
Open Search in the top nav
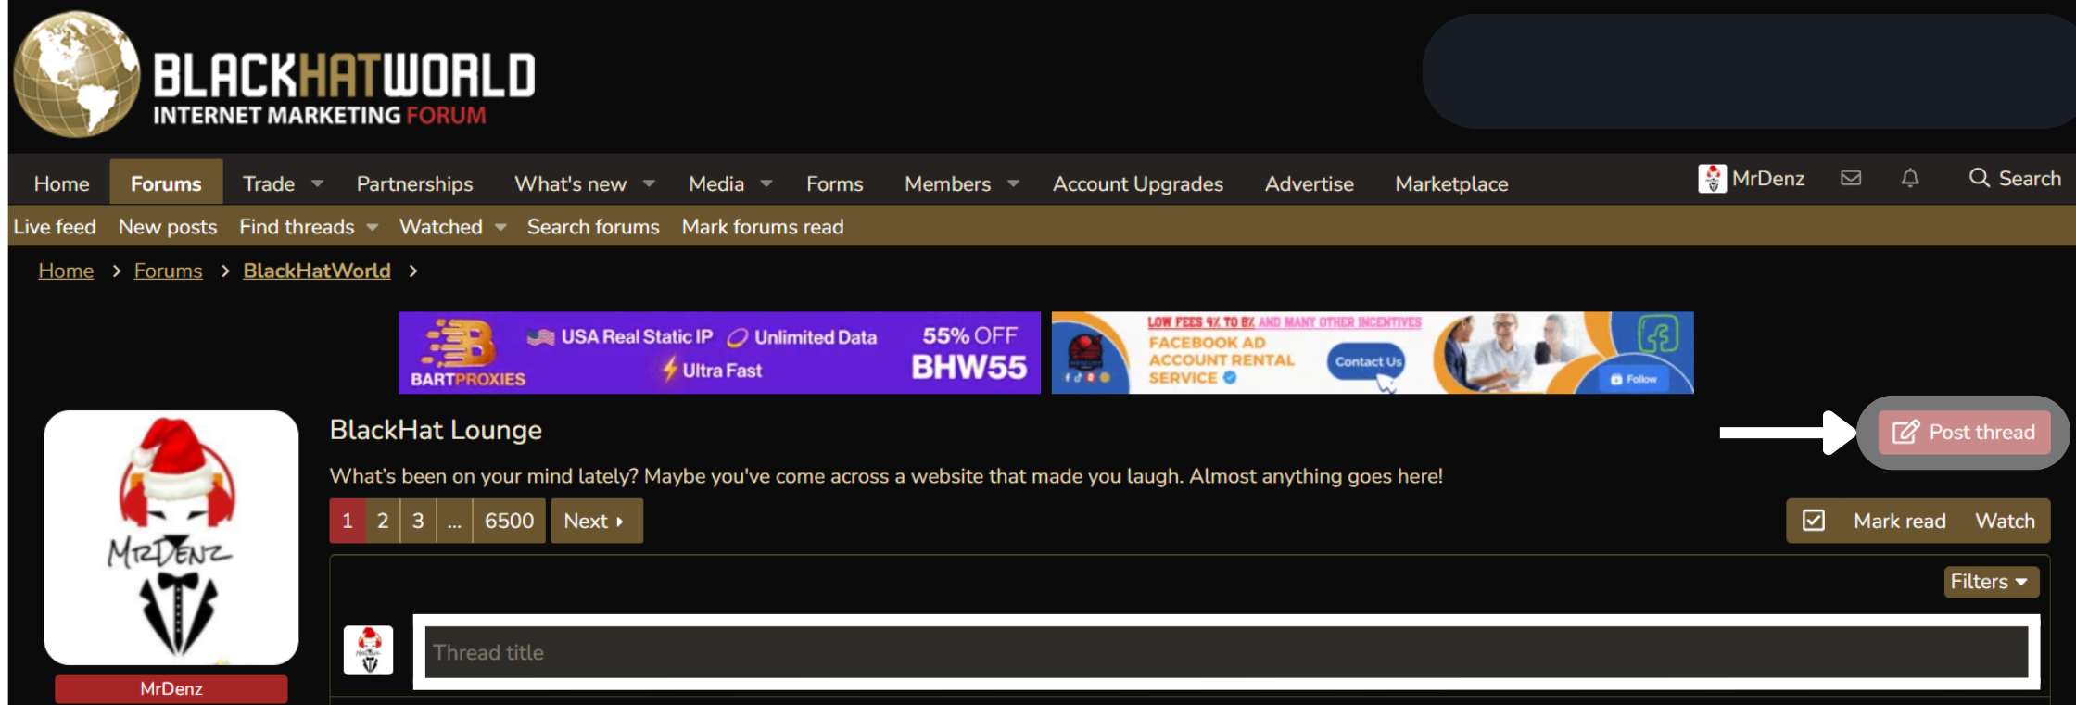point(2015,178)
